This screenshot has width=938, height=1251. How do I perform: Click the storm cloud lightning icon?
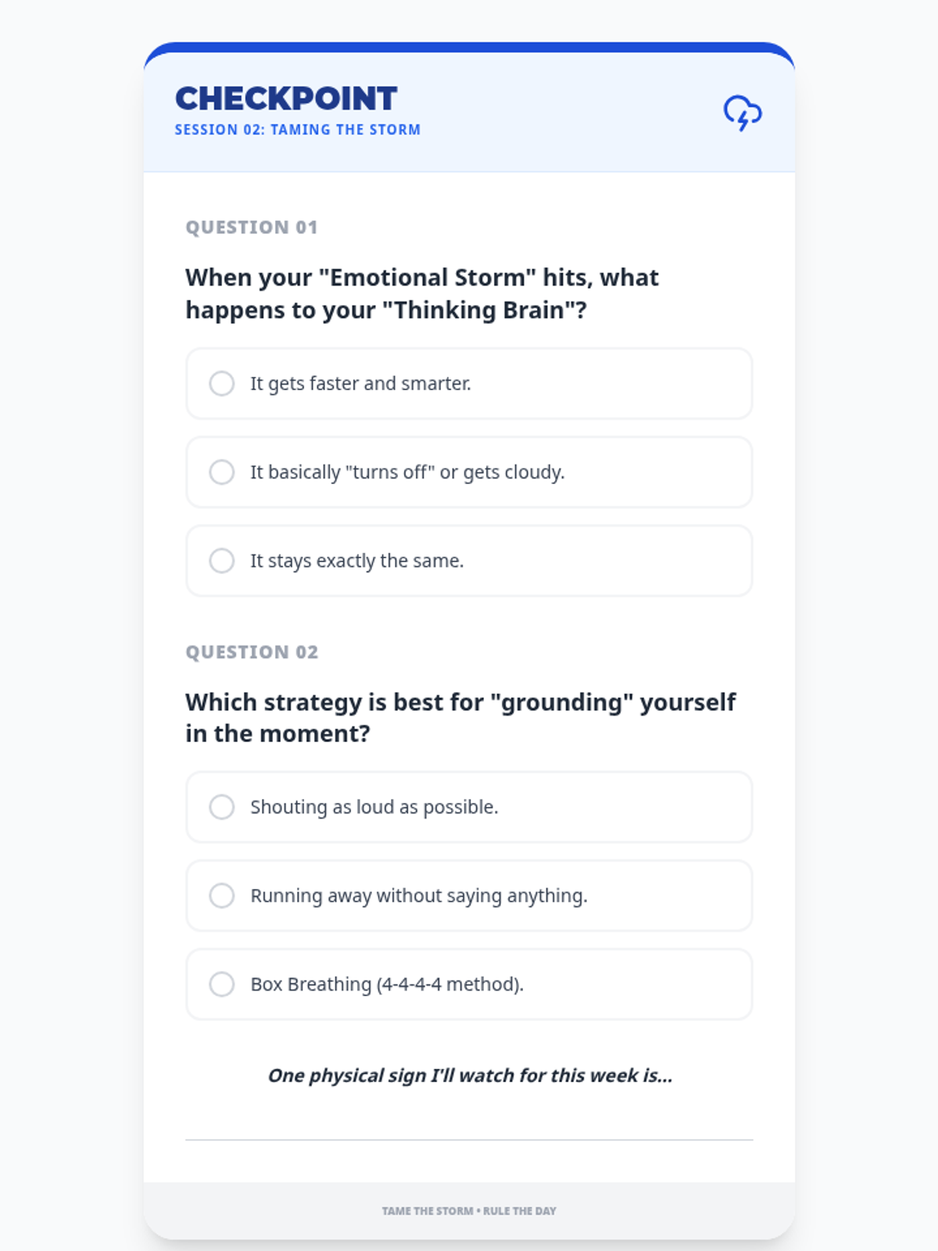(x=743, y=113)
